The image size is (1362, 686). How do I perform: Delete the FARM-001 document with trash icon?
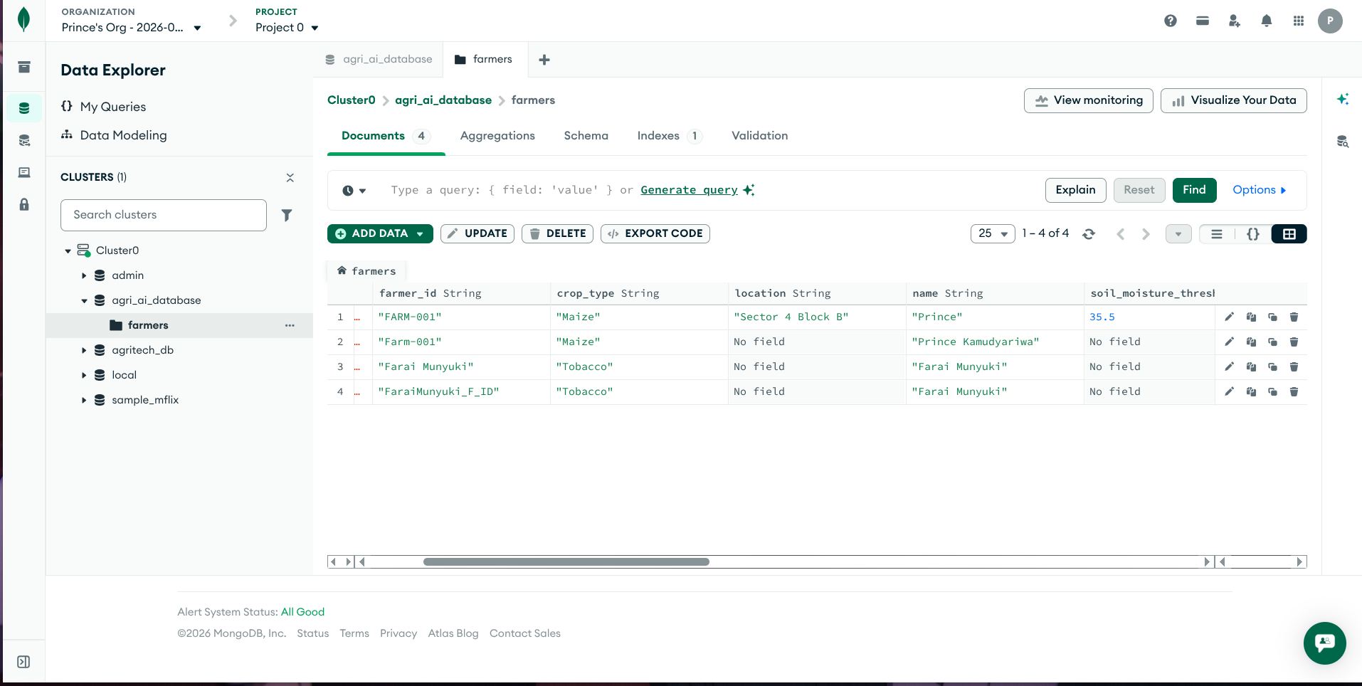click(x=1294, y=317)
